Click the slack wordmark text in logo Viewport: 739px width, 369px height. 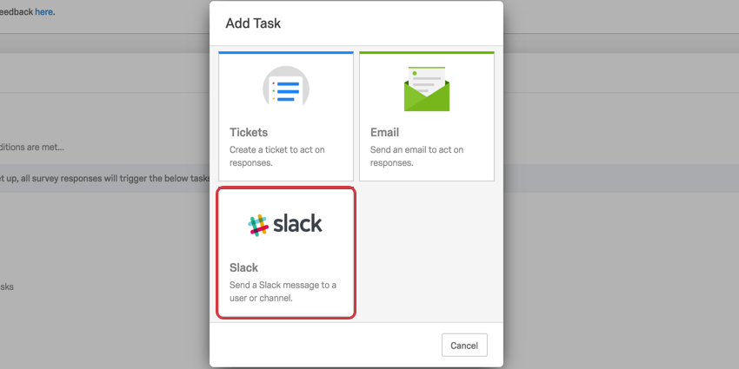pyautogui.click(x=298, y=224)
